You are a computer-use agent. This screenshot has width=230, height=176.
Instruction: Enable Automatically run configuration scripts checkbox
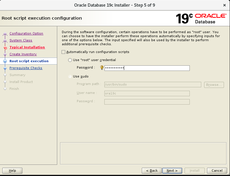point(63,52)
